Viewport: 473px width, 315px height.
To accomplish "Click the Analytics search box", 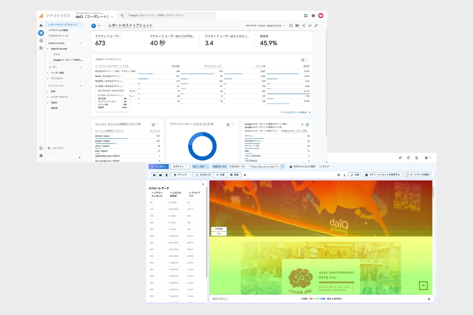I will 166,15.
